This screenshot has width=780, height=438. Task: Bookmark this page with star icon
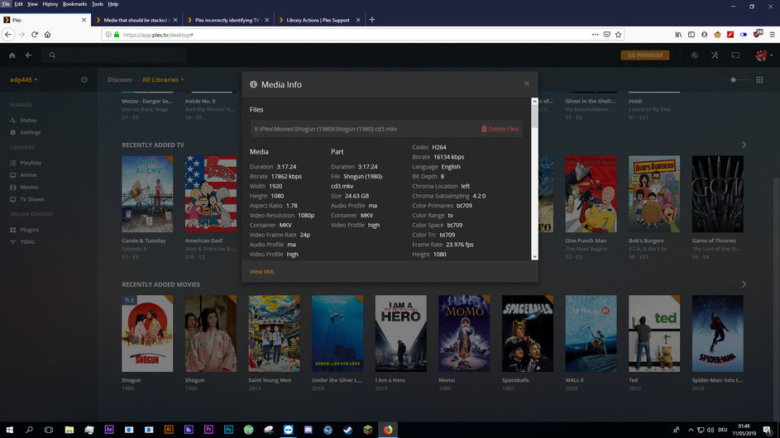(619, 35)
